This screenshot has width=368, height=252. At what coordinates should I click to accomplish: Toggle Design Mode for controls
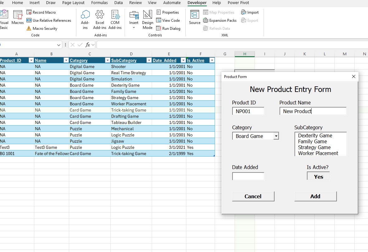pos(147,19)
